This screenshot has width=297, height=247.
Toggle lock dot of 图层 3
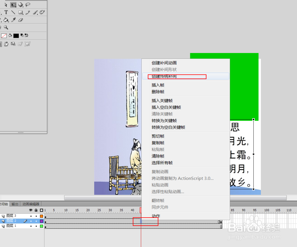[x=36, y=216]
